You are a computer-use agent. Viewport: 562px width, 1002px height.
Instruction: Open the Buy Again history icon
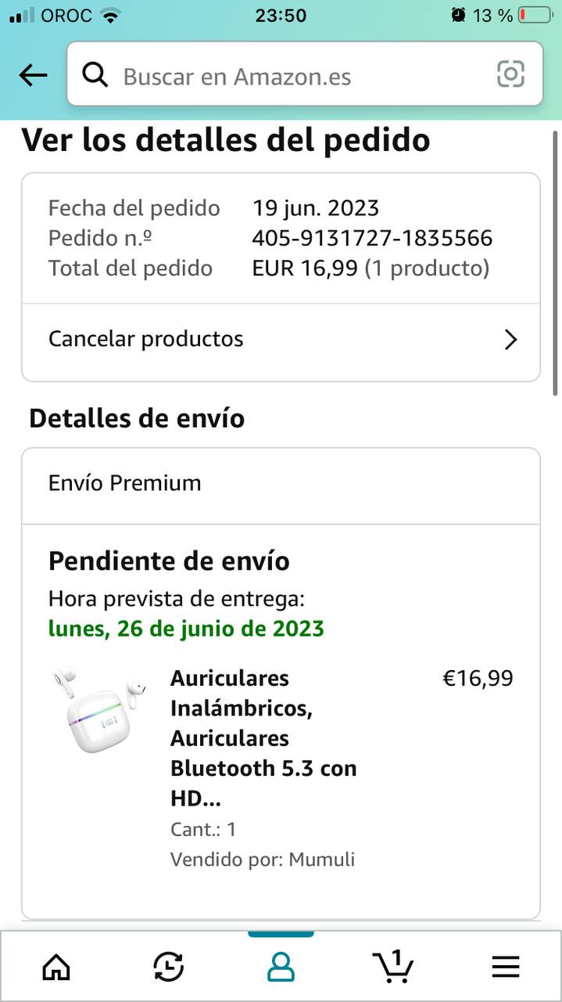(x=168, y=968)
